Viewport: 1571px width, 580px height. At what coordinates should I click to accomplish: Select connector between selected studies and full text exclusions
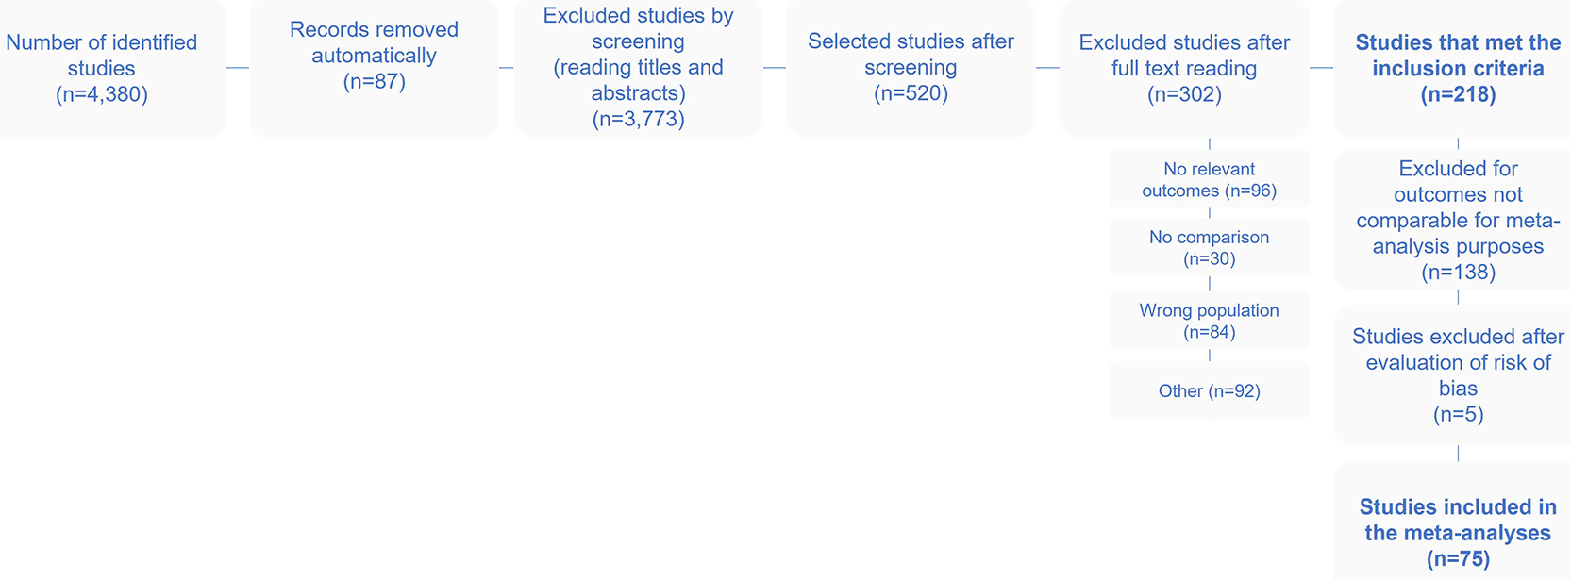[x=1047, y=68]
